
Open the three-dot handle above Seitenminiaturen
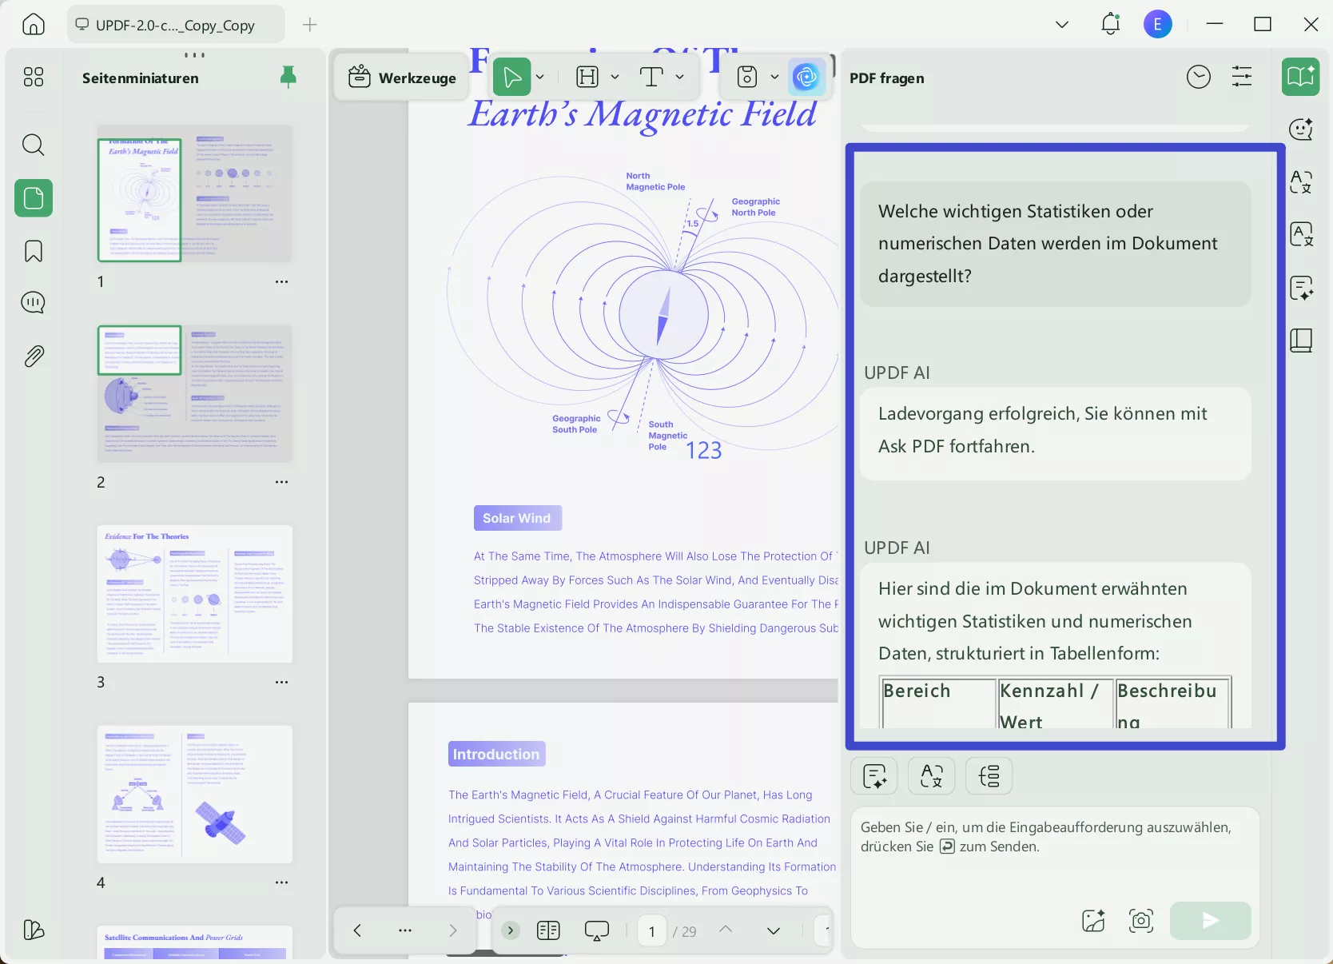click(x=195, y=55)
